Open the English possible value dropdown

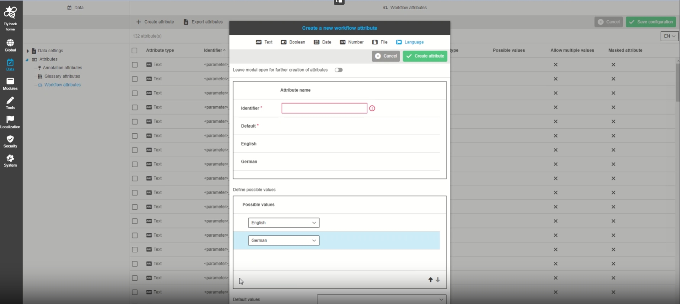click(284, 223)
